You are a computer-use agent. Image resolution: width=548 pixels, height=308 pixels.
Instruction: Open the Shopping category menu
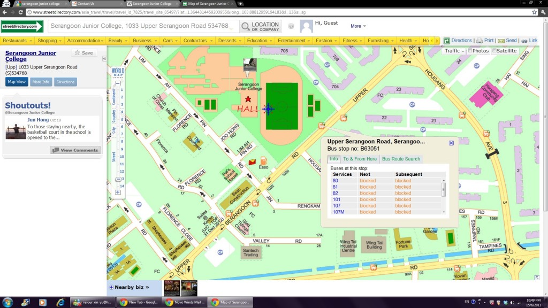point(49,41)
